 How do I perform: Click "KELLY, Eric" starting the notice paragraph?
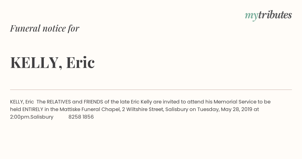click(22, 102)
